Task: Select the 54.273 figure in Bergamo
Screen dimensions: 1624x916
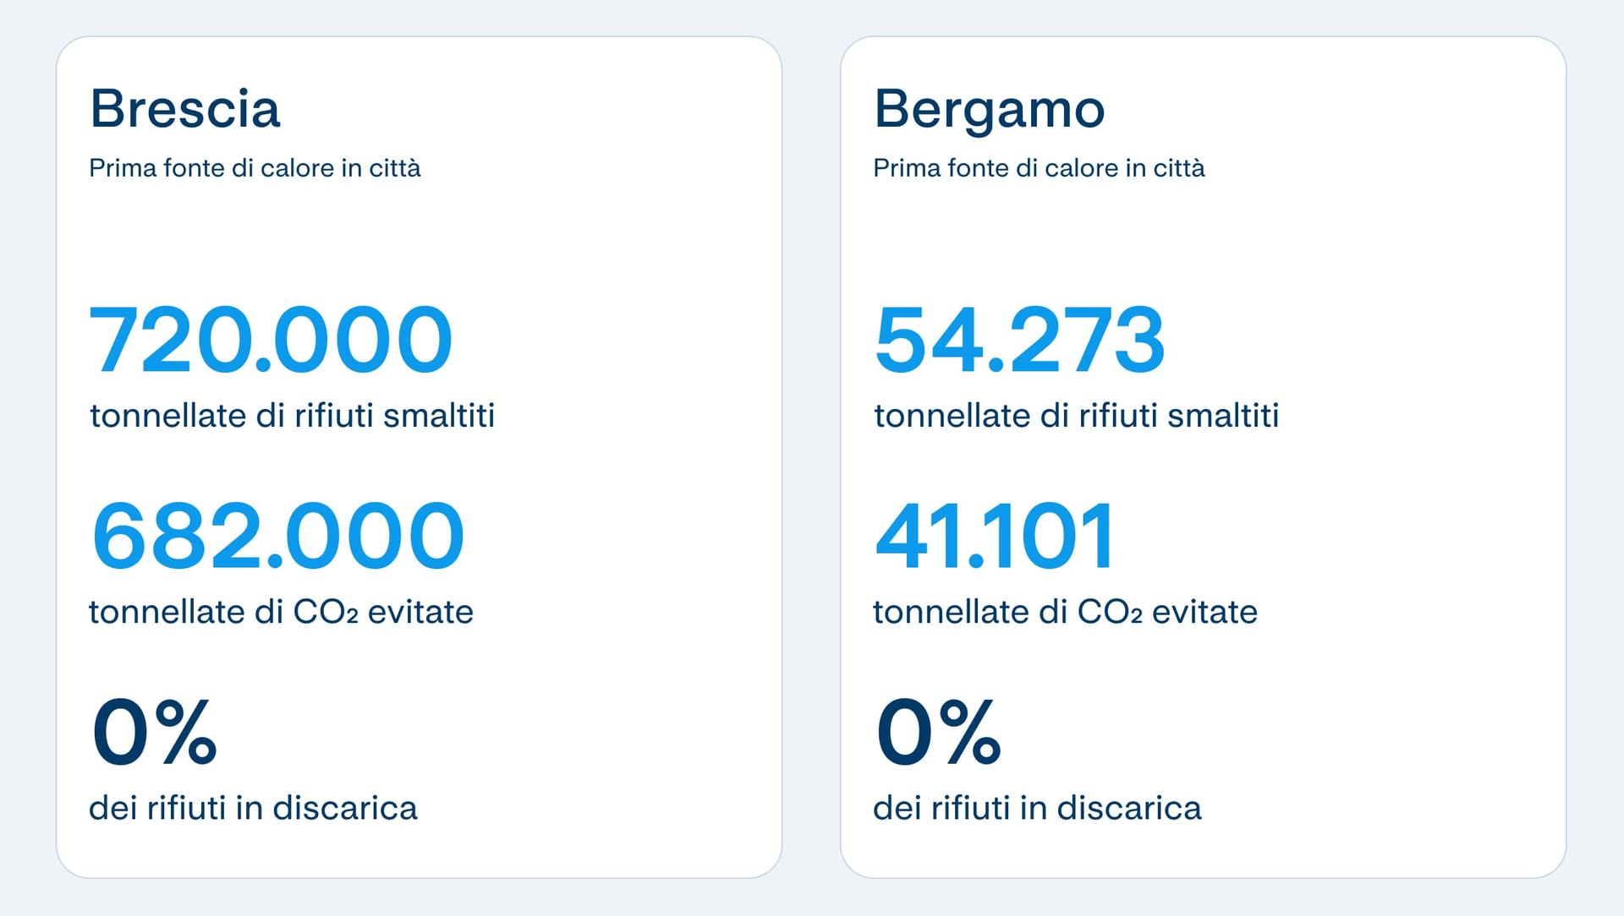Action: pos(1019,340)
